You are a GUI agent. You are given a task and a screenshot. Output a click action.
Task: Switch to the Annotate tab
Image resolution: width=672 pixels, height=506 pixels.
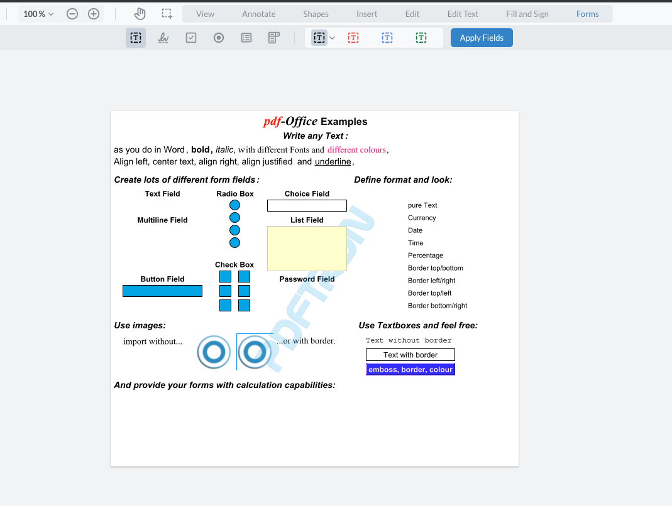tap(258, 13)
